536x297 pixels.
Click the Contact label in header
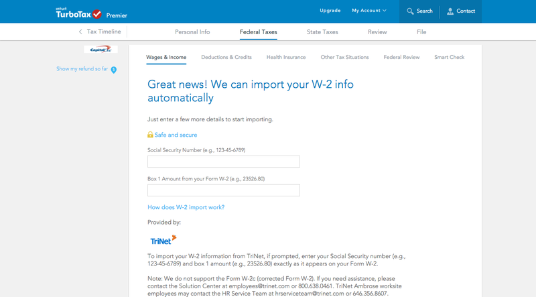(466, 11)
